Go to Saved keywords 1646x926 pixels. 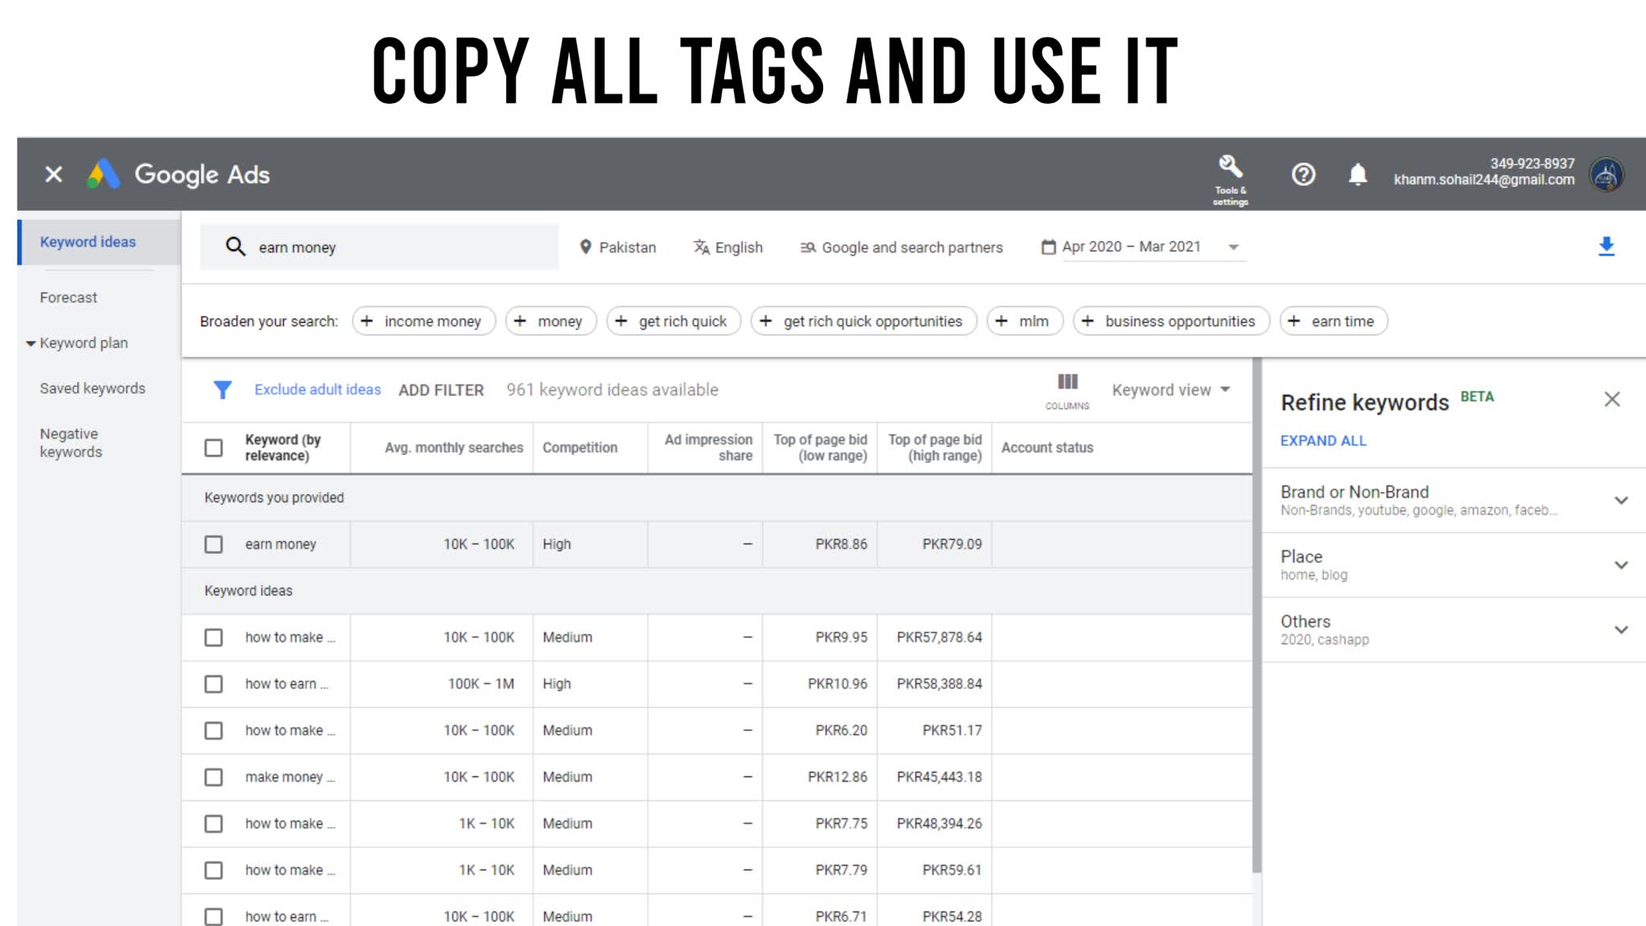pyautogui.click(x=92, y=388)
